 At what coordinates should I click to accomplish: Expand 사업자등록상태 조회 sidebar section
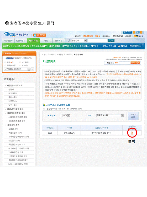(x=16, y=113)
